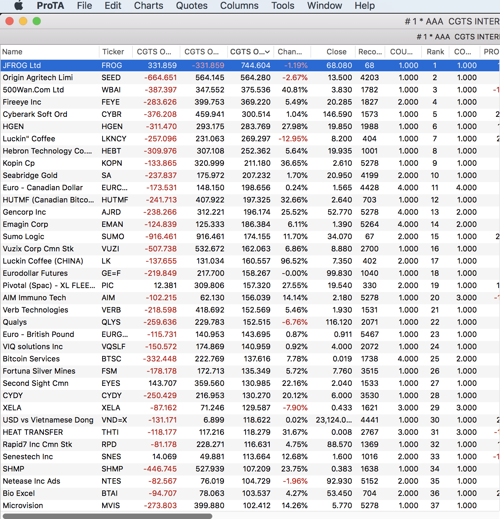The height and width of the screenshot is (519, 500).
Task: Select the Seabridge Gold row
Action: (x=250, y=175)
